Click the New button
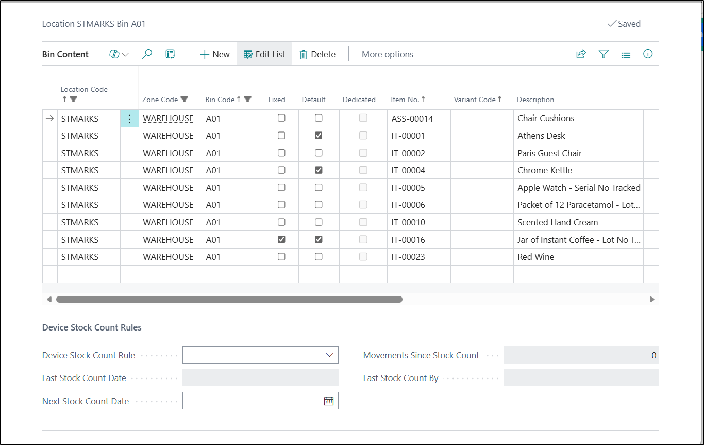This screenshot has height=445, width=704. click(214, 54)
